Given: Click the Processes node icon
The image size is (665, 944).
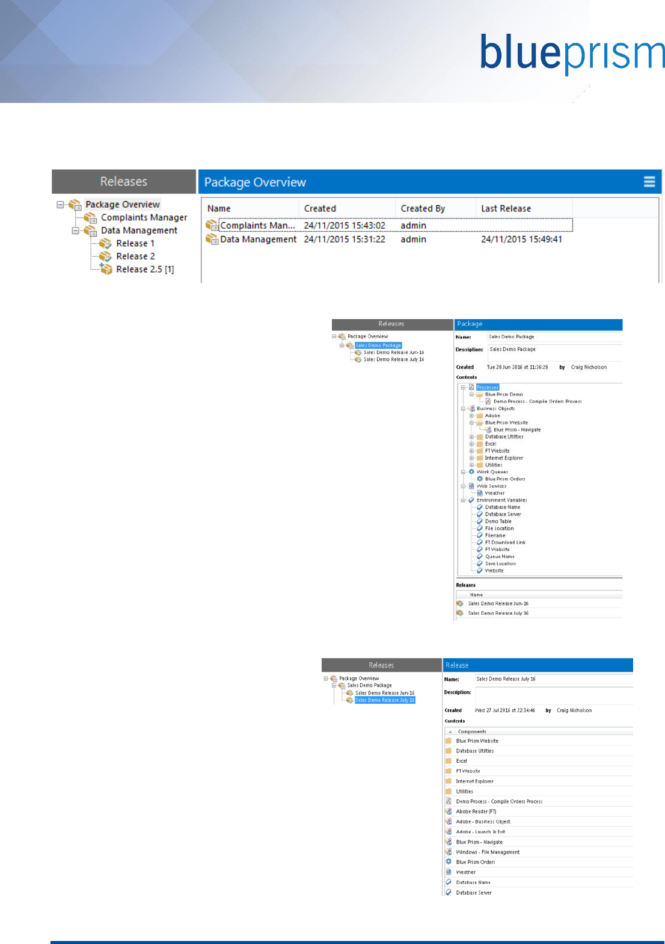Looking at the screenshot, I should click(x=472, y=387).
